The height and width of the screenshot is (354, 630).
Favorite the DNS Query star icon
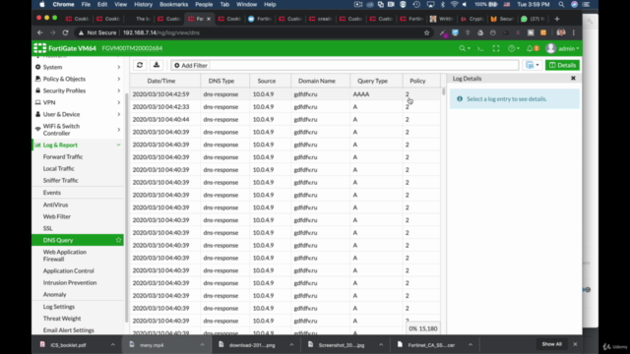(118, 240)
